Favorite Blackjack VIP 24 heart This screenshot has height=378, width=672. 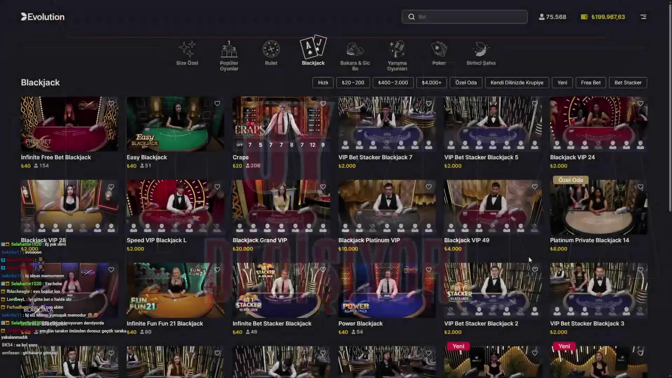[x=640, y=103]
